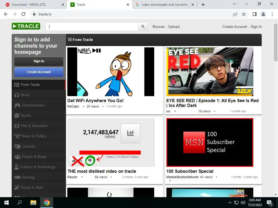Select Howto & Style category
278x208 pixels.
[39, 187]
